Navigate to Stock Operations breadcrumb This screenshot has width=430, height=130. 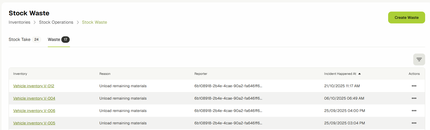(56, 22)
